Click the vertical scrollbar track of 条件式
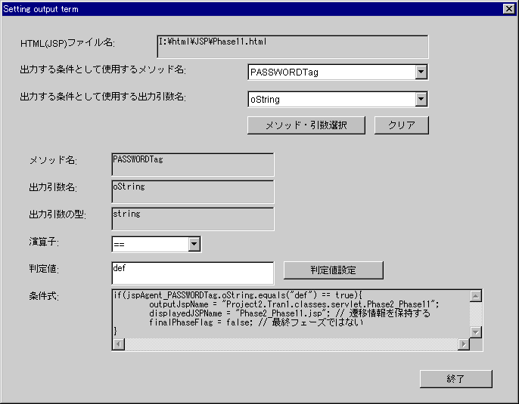This screenshot has height=404, width=519. (x=476, y=314)
